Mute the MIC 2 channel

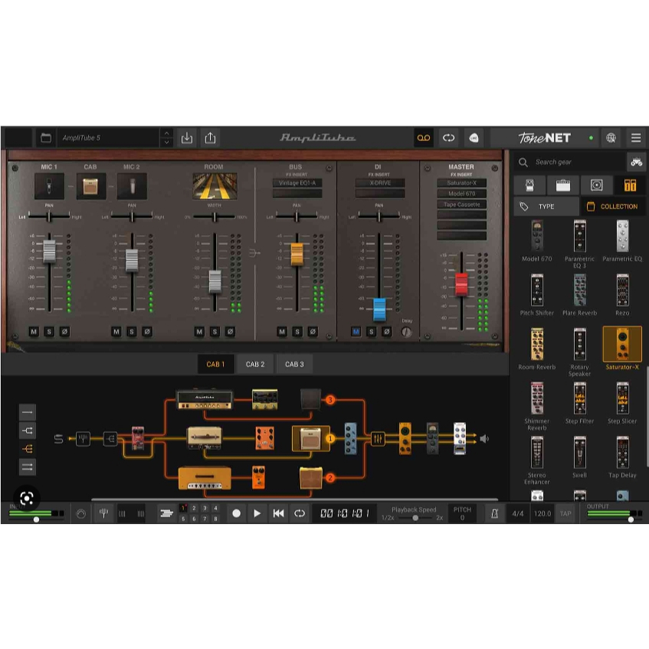pyautogui.click(x=116, y=332)
